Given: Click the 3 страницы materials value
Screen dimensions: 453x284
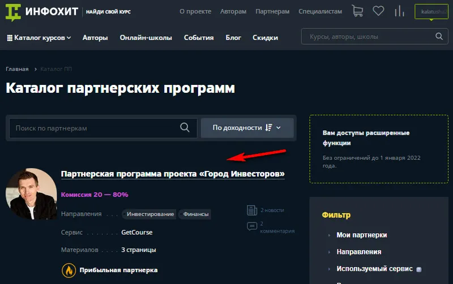Looking at the screenshot, I should [x=138, y=249].
